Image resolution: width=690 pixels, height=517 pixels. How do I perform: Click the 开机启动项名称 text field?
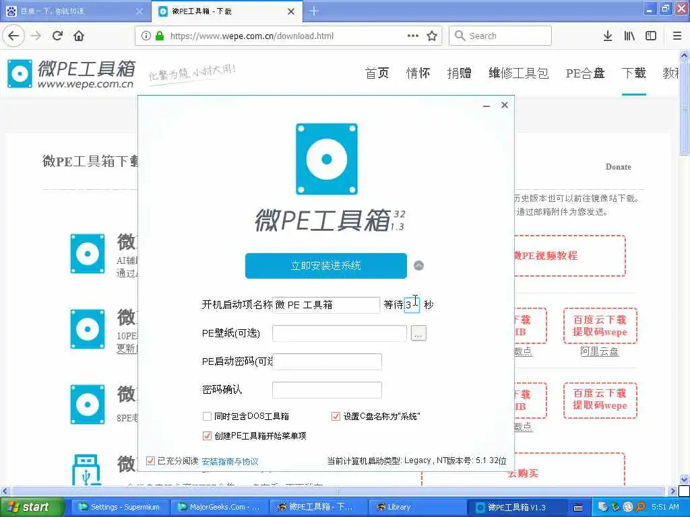tap(326, 305)
